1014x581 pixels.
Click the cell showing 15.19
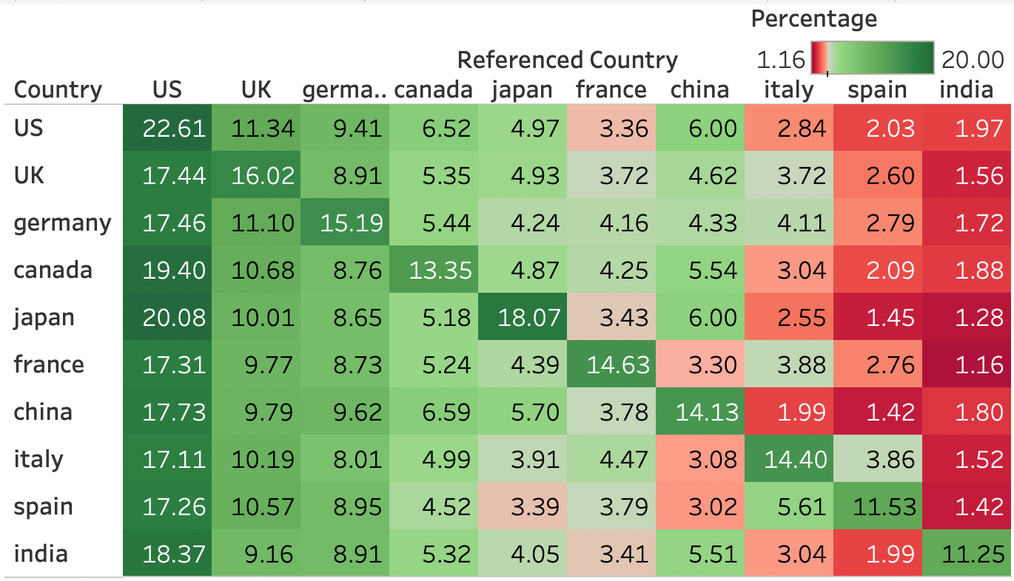tap(345, 222)
